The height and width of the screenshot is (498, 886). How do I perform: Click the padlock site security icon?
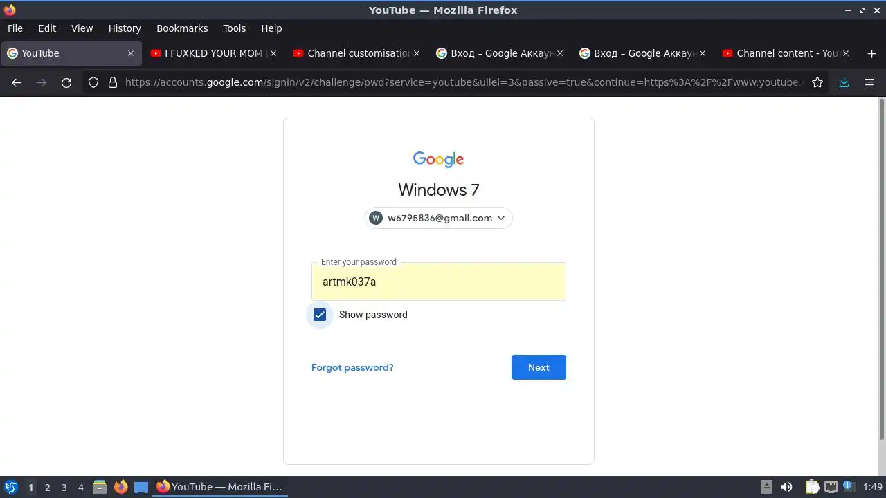113,82
